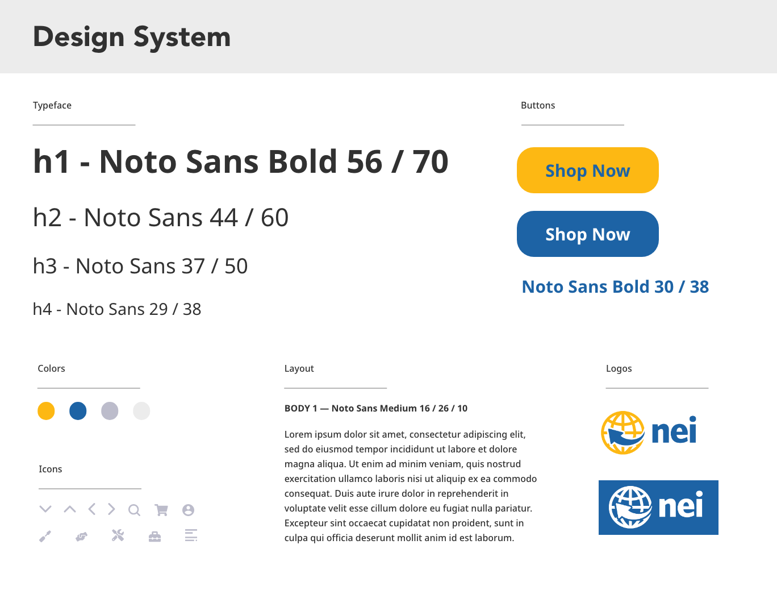The height and width of the screenshot is (615, 777).
Task: Select the left-pointing chevron icon
Action: tap(92, 509)
